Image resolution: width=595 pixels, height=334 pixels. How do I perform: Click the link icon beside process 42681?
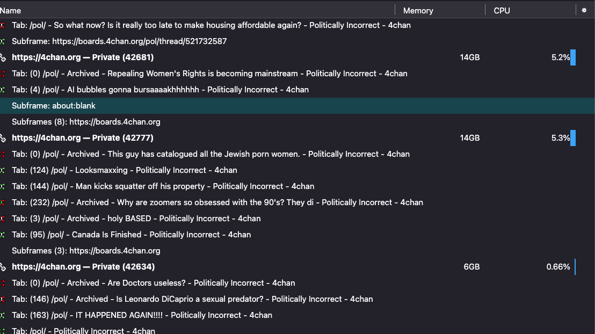click(x=3, y=57)
